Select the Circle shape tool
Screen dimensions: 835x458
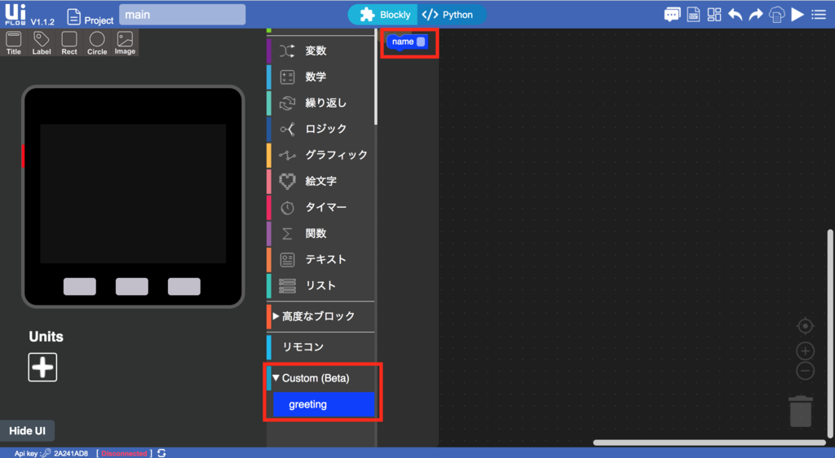(97, 43)
